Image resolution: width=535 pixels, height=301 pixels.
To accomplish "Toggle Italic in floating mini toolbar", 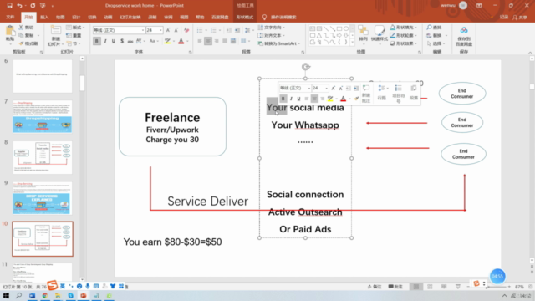I will coord(291,99).
